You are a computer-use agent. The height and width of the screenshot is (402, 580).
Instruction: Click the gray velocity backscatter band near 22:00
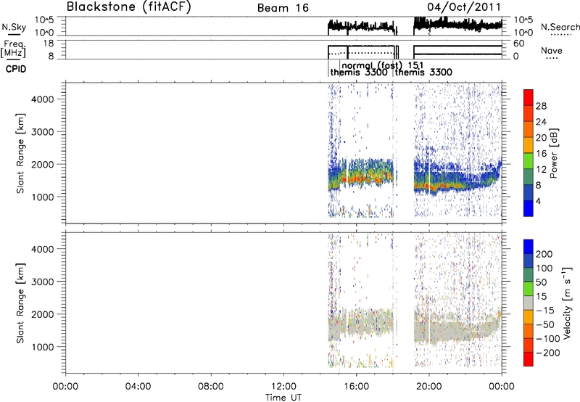tap(465, 331)
